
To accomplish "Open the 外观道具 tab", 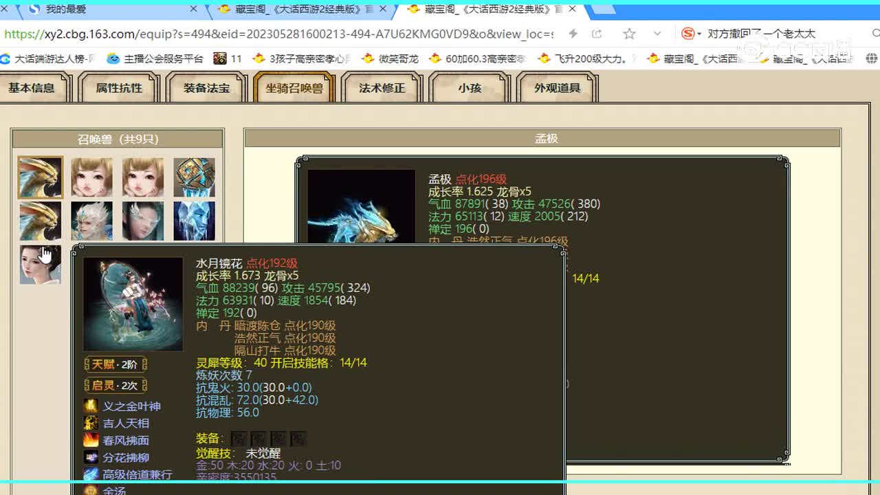I will click(x=558, y=88).
